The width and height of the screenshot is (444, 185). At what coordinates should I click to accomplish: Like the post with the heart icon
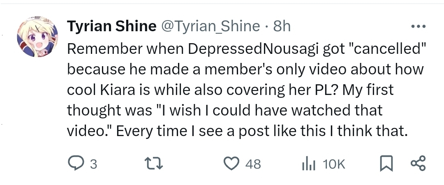231,164
